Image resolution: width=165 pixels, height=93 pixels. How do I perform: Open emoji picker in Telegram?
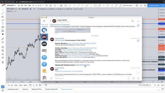point(133,78)
